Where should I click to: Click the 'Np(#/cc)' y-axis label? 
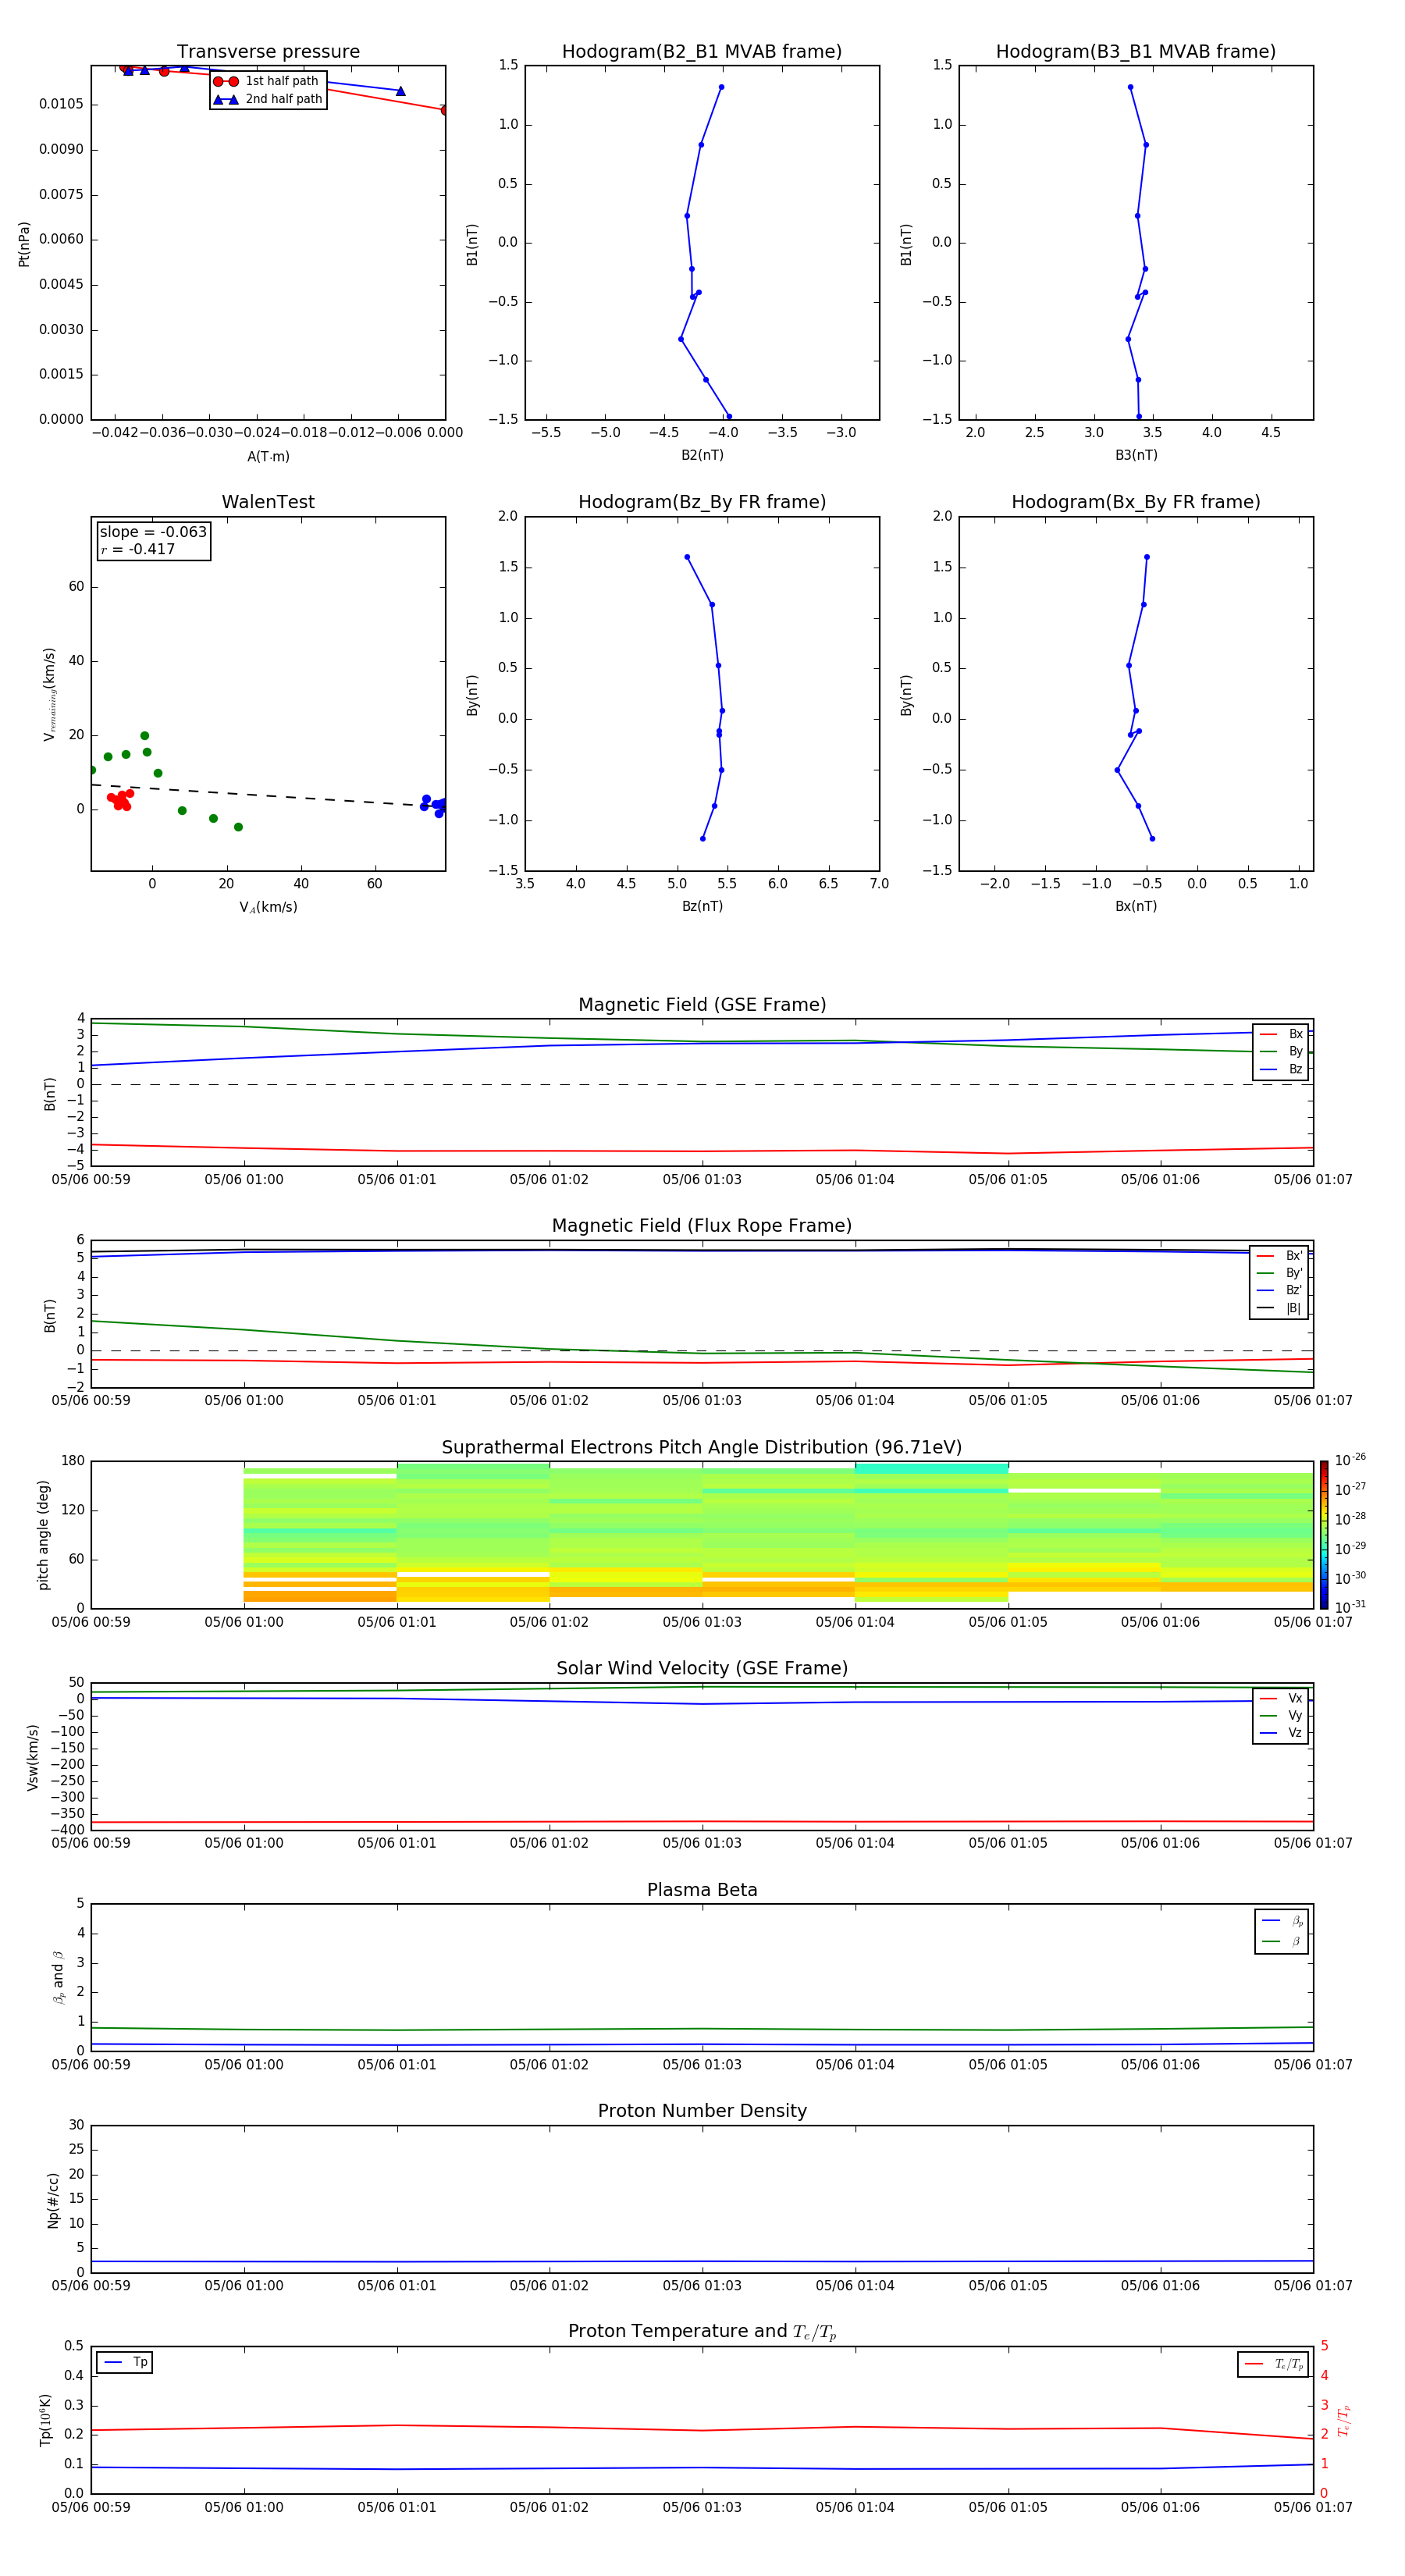53,2200
